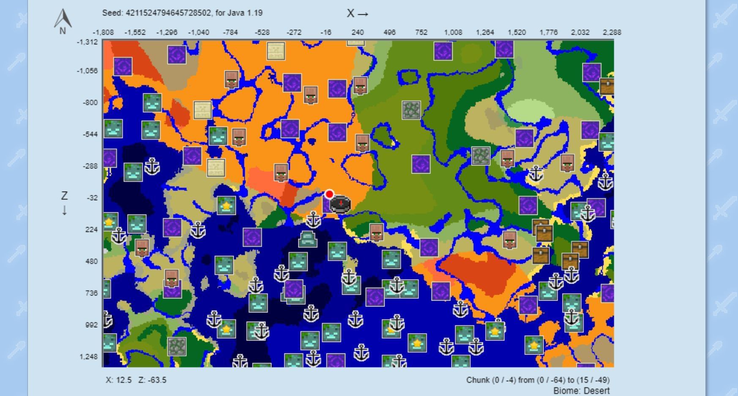Click the shipwreck anchor just below the spawn marker
The width and height of the screenshot is (738, 396).
click(313, 220)
